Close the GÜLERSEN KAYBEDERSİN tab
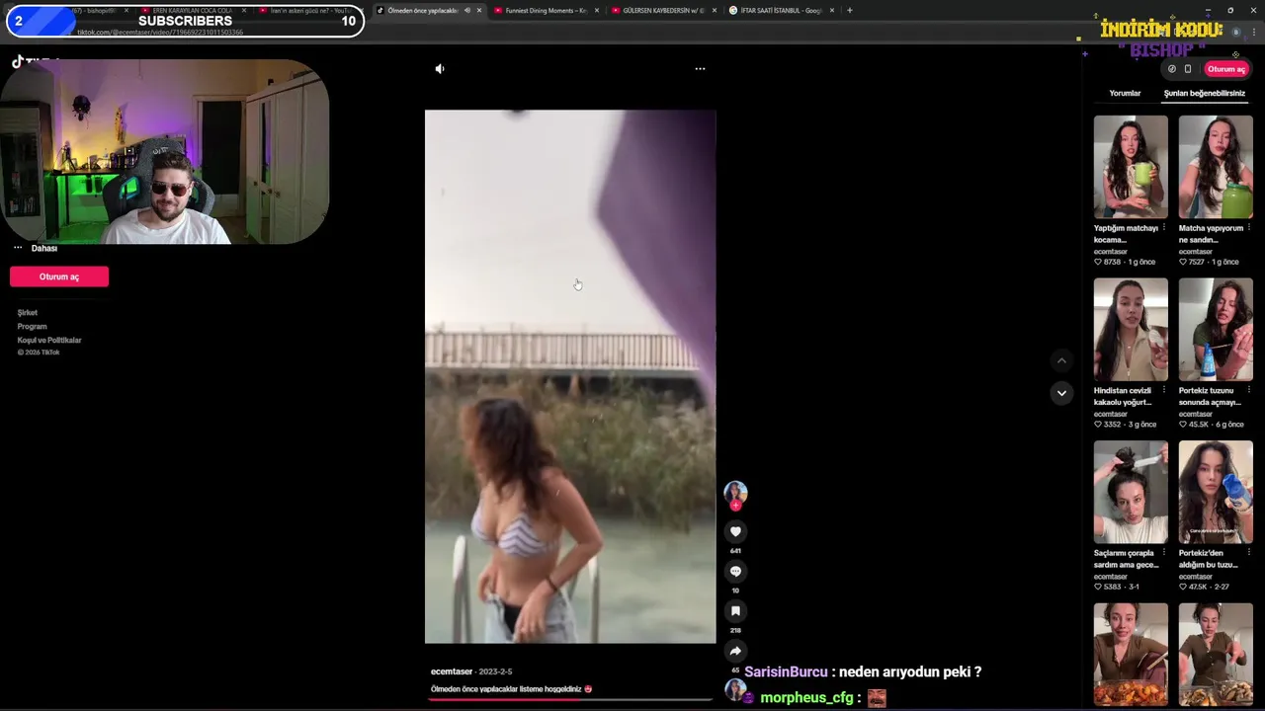The height and width of the screenshot is (711, 1265). [715, 10]
